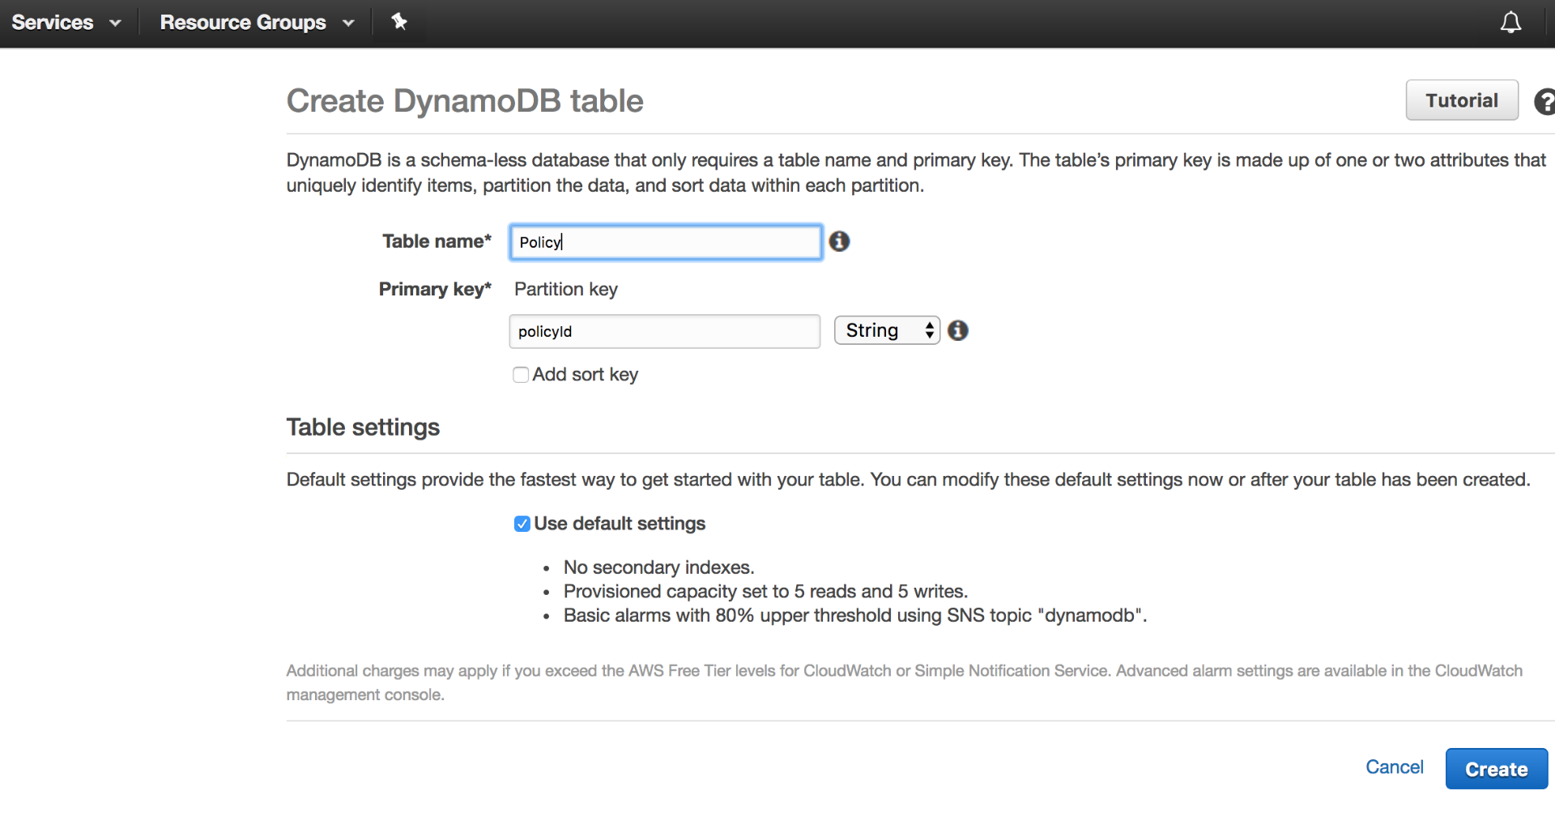Click the 'Table settings' heading

(363, 427)
